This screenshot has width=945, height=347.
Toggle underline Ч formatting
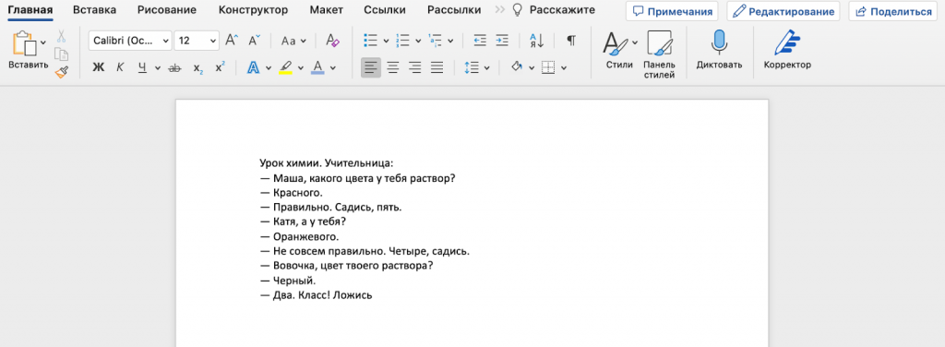[142, 67]
